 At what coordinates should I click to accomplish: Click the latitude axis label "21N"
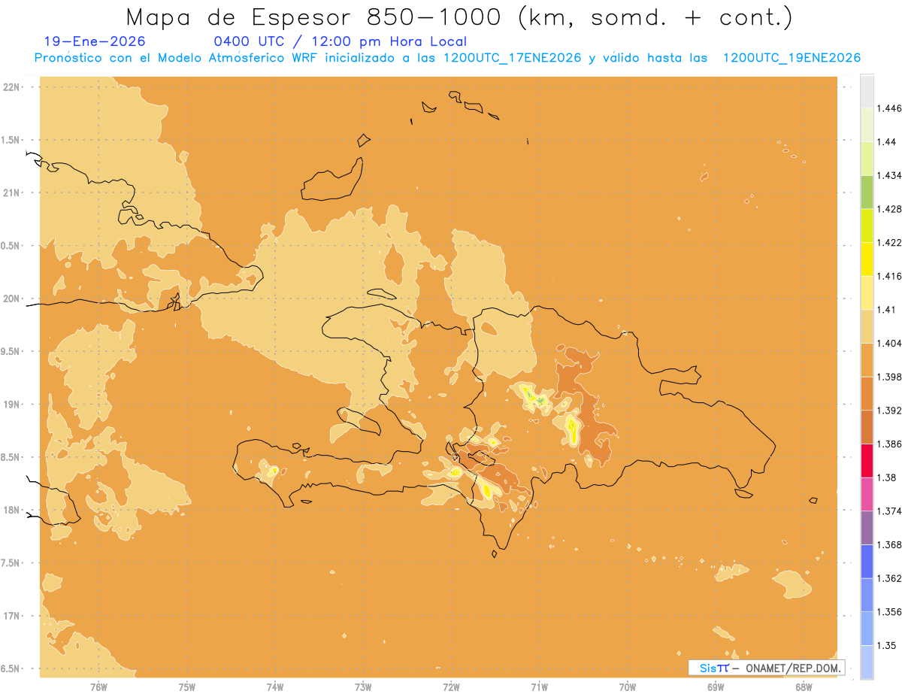(x=12, y=192)
